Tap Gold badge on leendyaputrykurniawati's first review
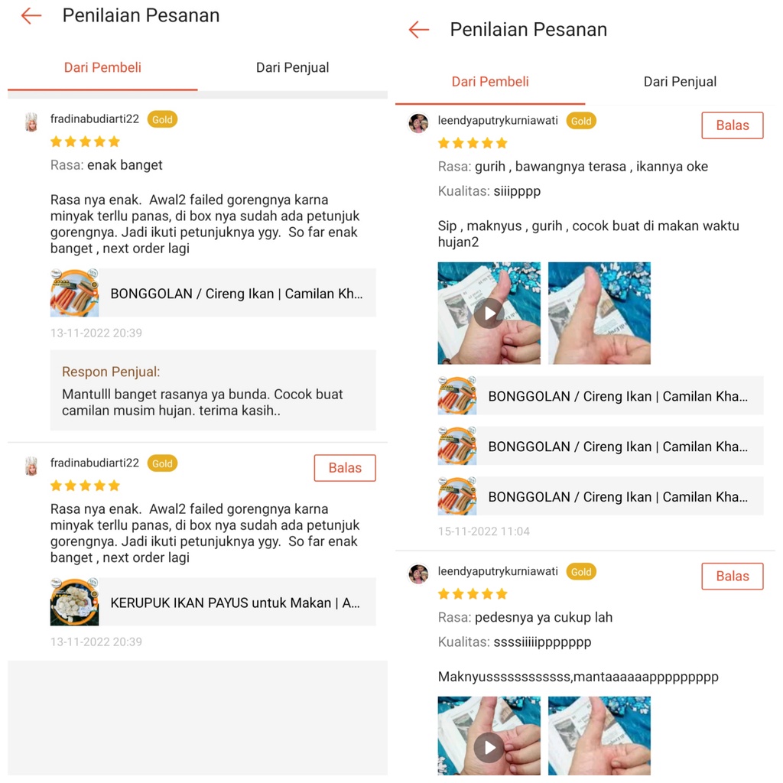Screen dimensions: 783x783 point(581,121)
